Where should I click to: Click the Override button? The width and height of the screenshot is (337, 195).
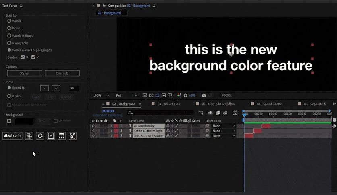click(62, 73)
